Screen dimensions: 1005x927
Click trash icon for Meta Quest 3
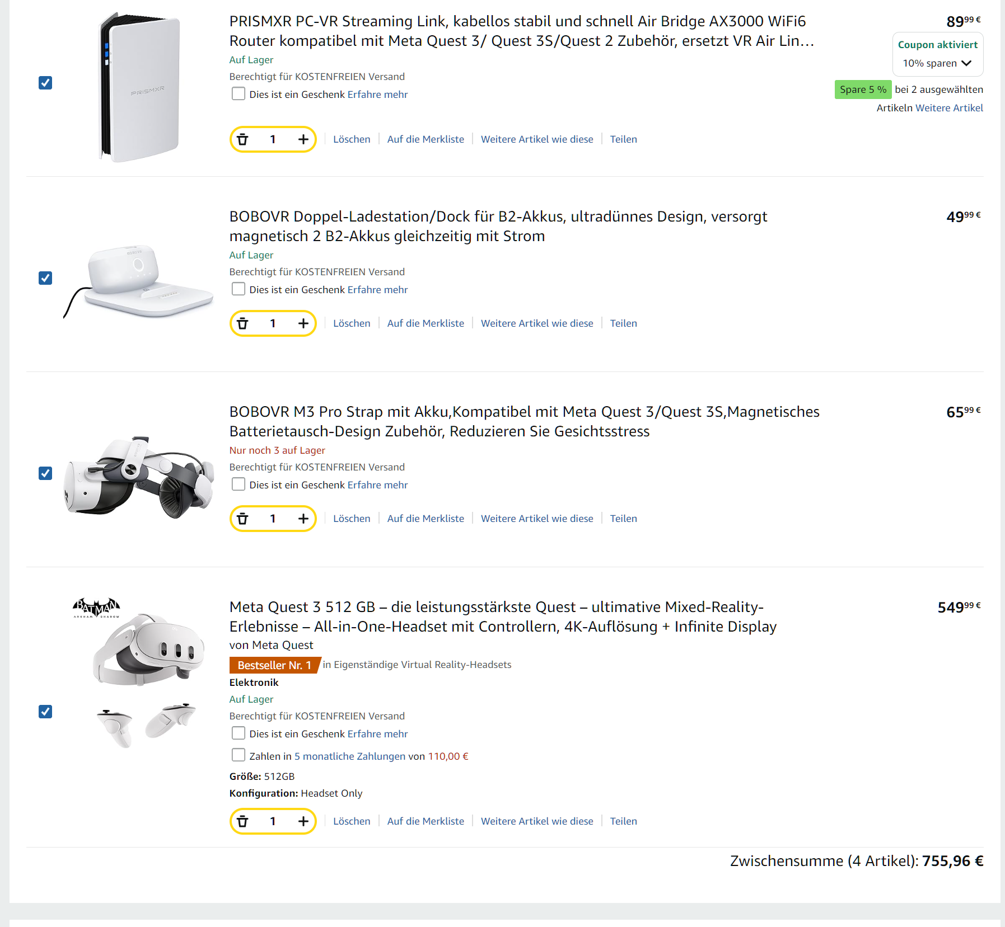pos(242,821)
